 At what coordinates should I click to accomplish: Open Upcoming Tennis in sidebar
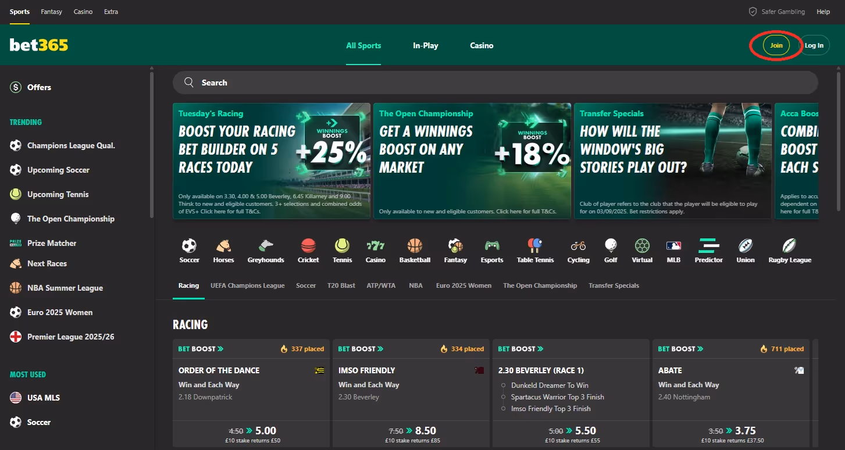click(x=58, y=194)
